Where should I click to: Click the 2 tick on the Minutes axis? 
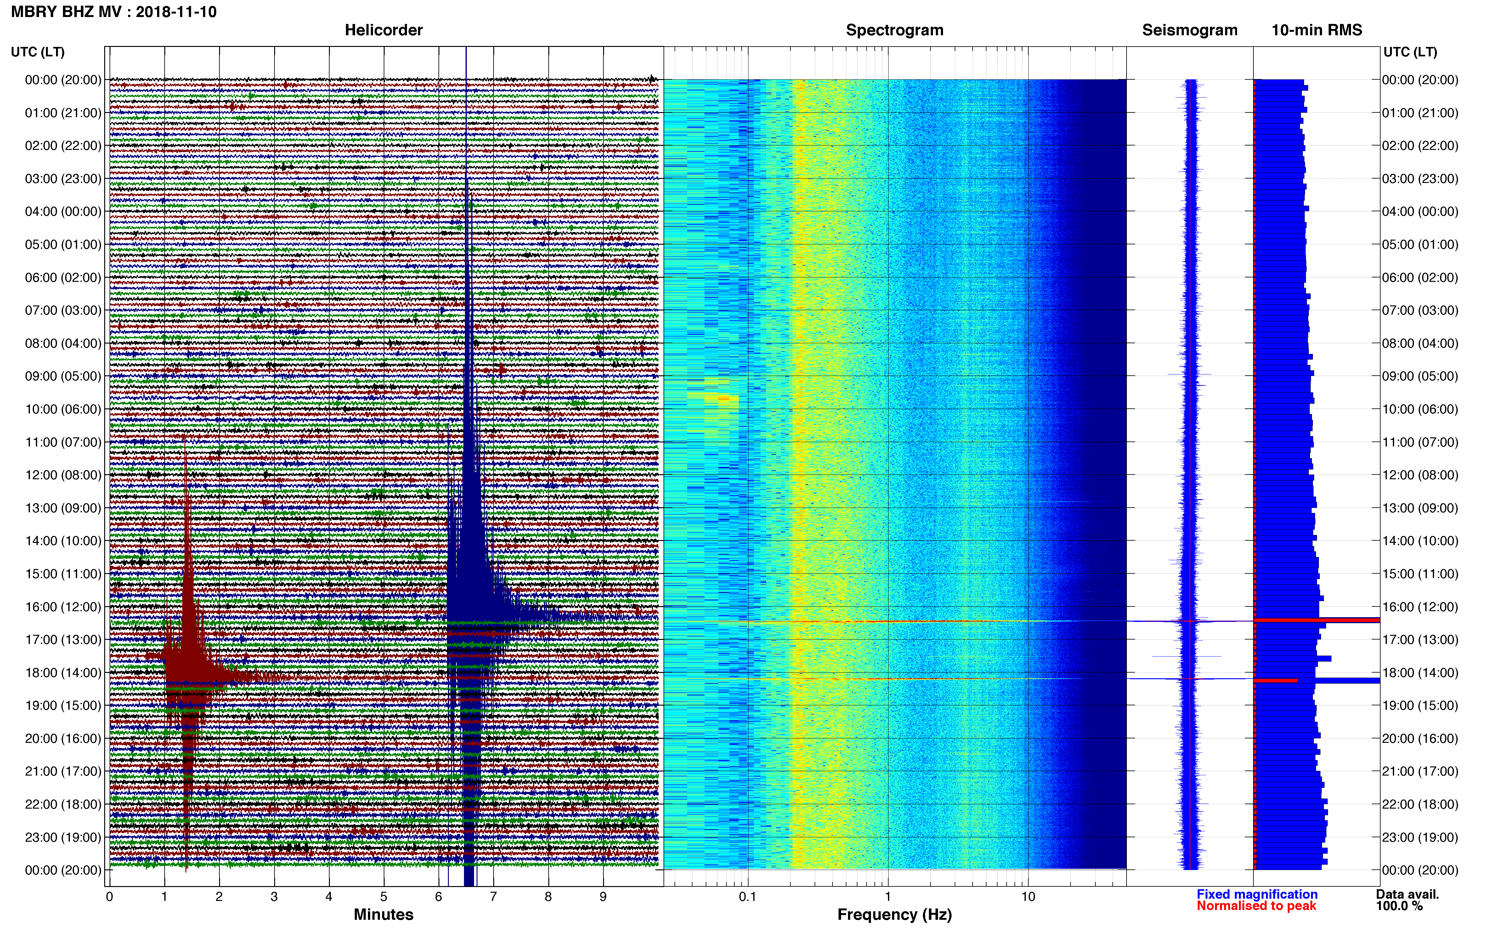click(x=219, y=896)
